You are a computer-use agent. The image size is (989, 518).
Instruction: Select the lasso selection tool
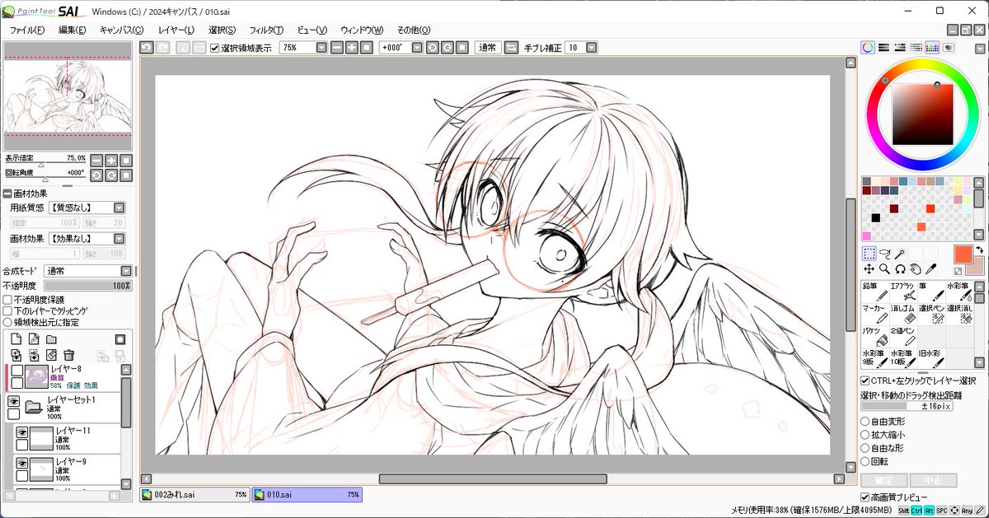885,254
